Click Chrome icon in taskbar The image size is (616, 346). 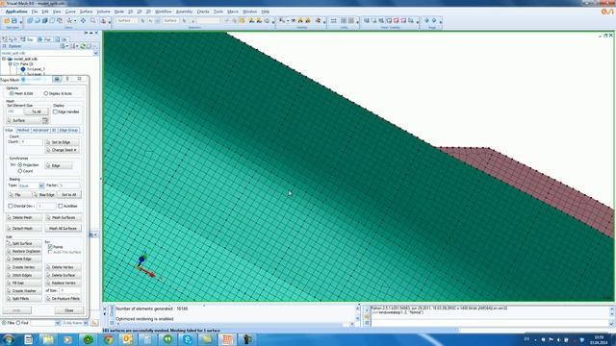pos(109,339)
